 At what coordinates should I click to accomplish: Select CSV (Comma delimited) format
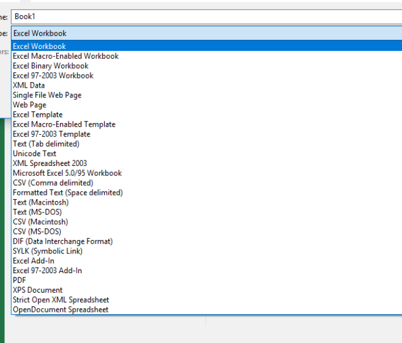(207, 183)
